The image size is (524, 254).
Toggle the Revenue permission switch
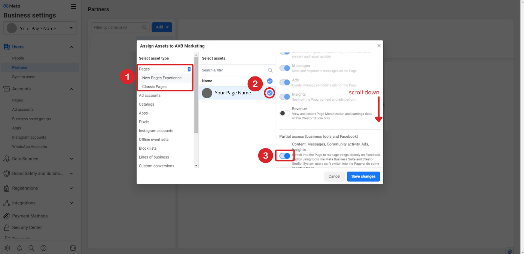click(285, 113)
